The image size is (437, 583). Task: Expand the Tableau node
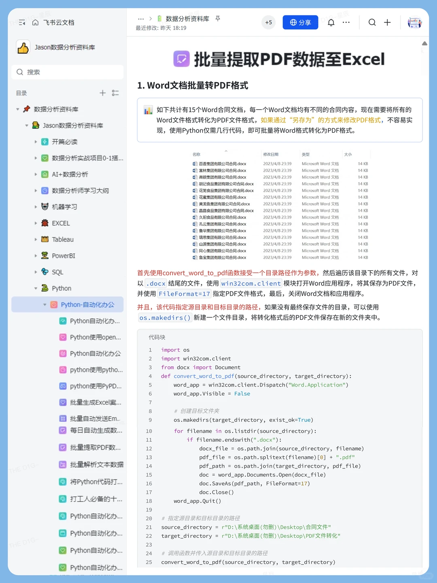36,239
